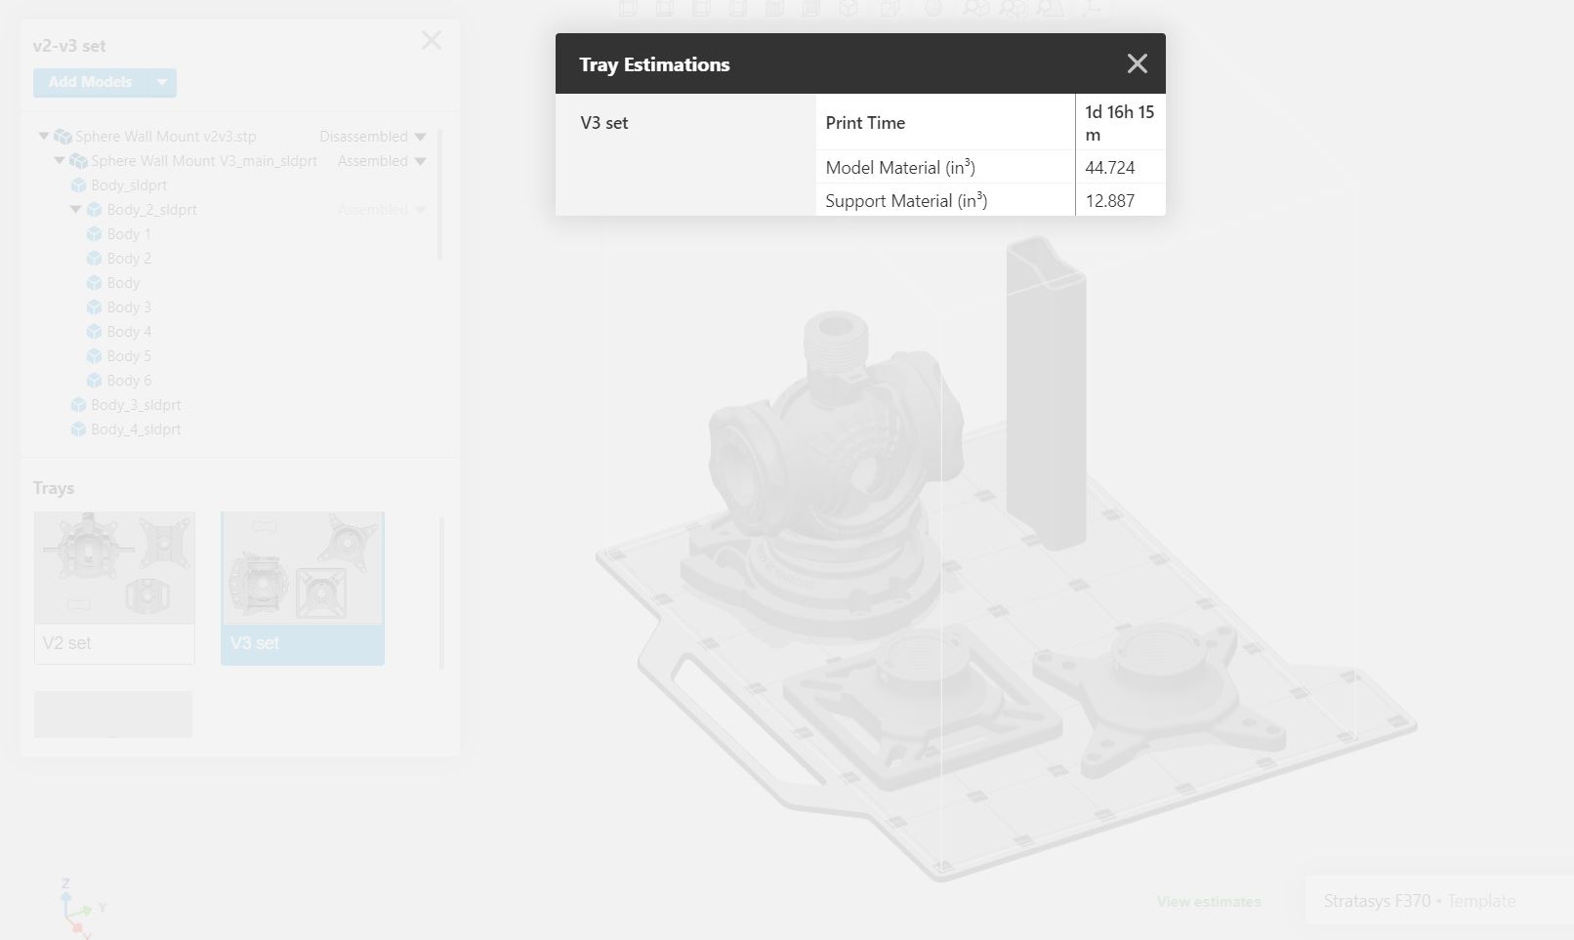Click the 12.887 support material value

1110,201
